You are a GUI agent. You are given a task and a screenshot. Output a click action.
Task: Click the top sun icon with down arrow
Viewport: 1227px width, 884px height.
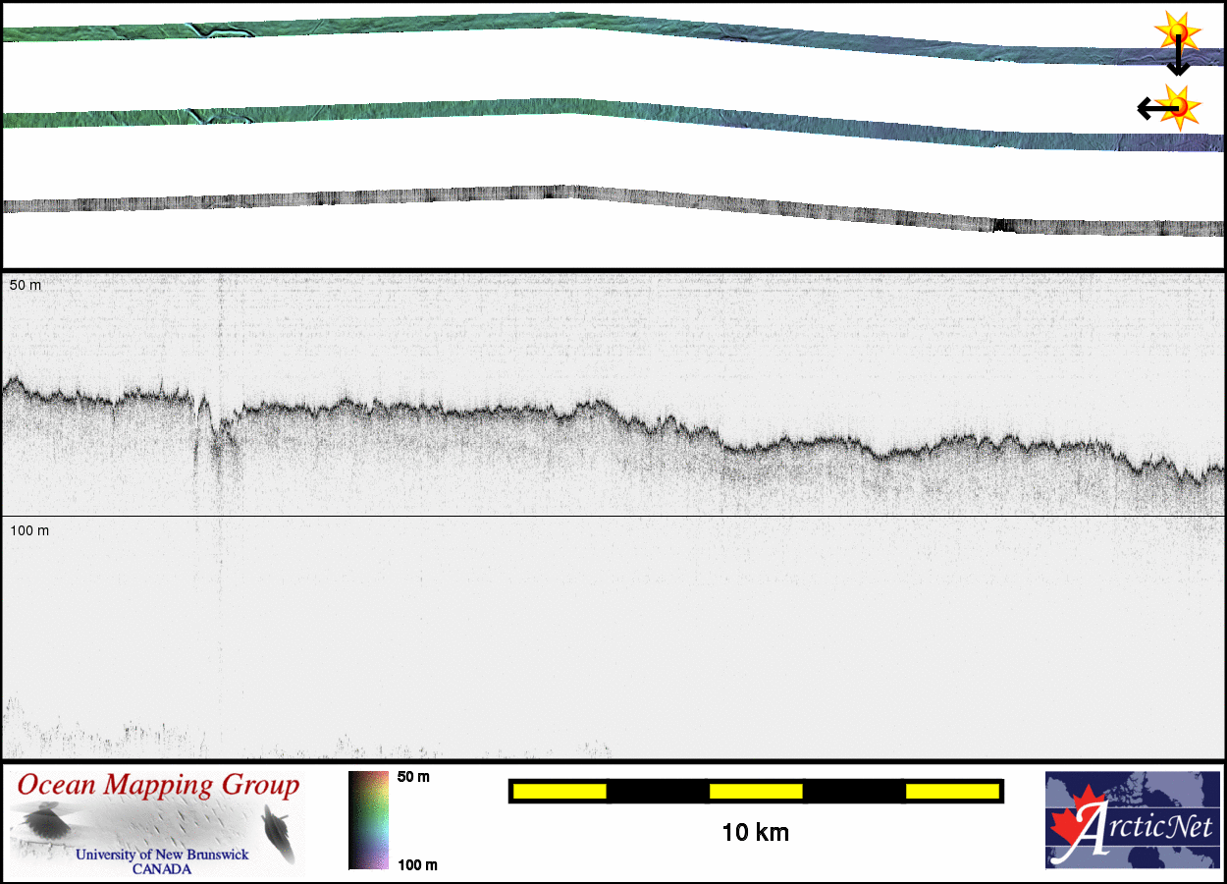1177,31
